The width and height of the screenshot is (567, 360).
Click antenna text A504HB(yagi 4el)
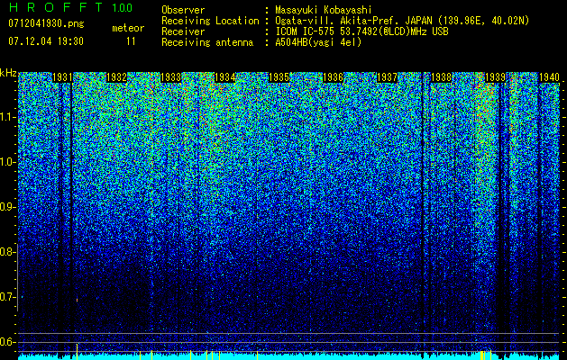(x=318, y=42)
